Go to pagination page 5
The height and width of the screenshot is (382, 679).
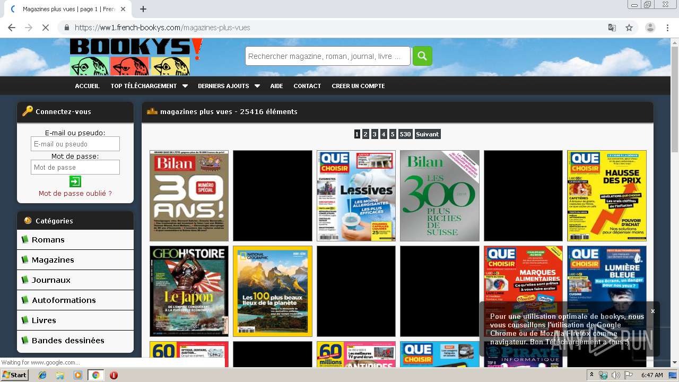click(393, 134)
